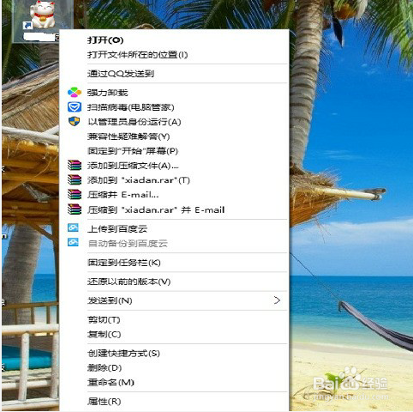Choose 自动备份到百度云 entry

(x=128, y=244)
